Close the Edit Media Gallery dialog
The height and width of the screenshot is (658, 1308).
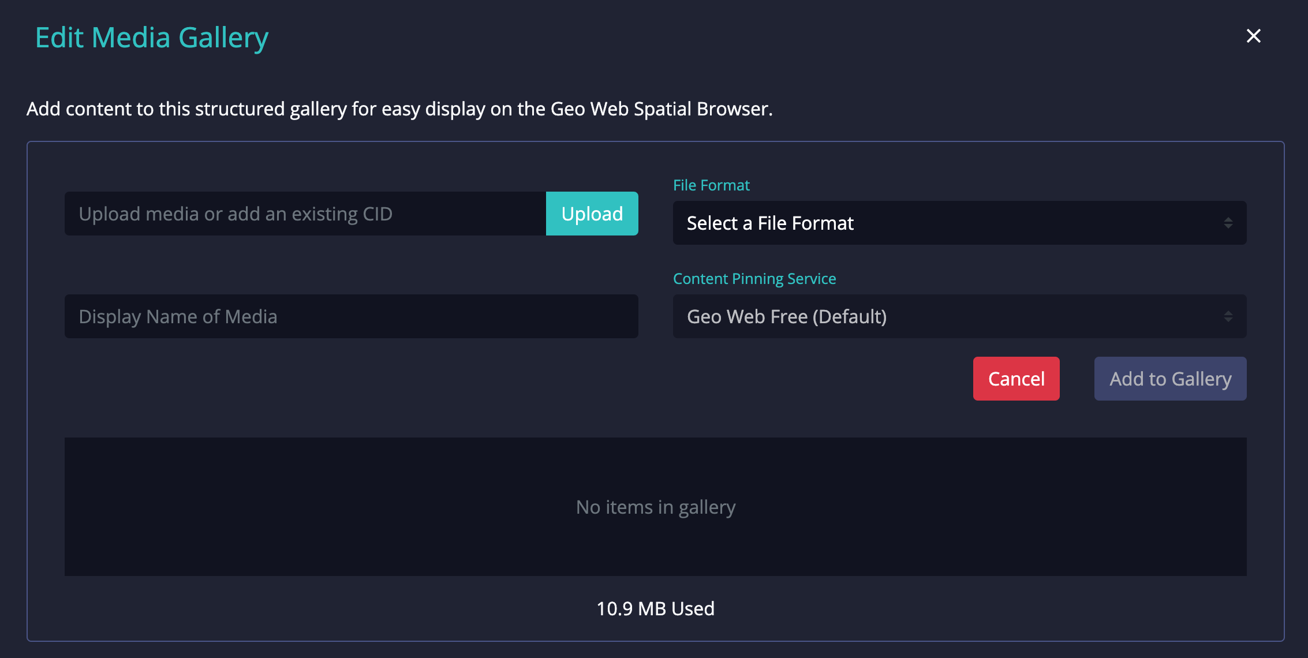click(x=1253, y=36)
